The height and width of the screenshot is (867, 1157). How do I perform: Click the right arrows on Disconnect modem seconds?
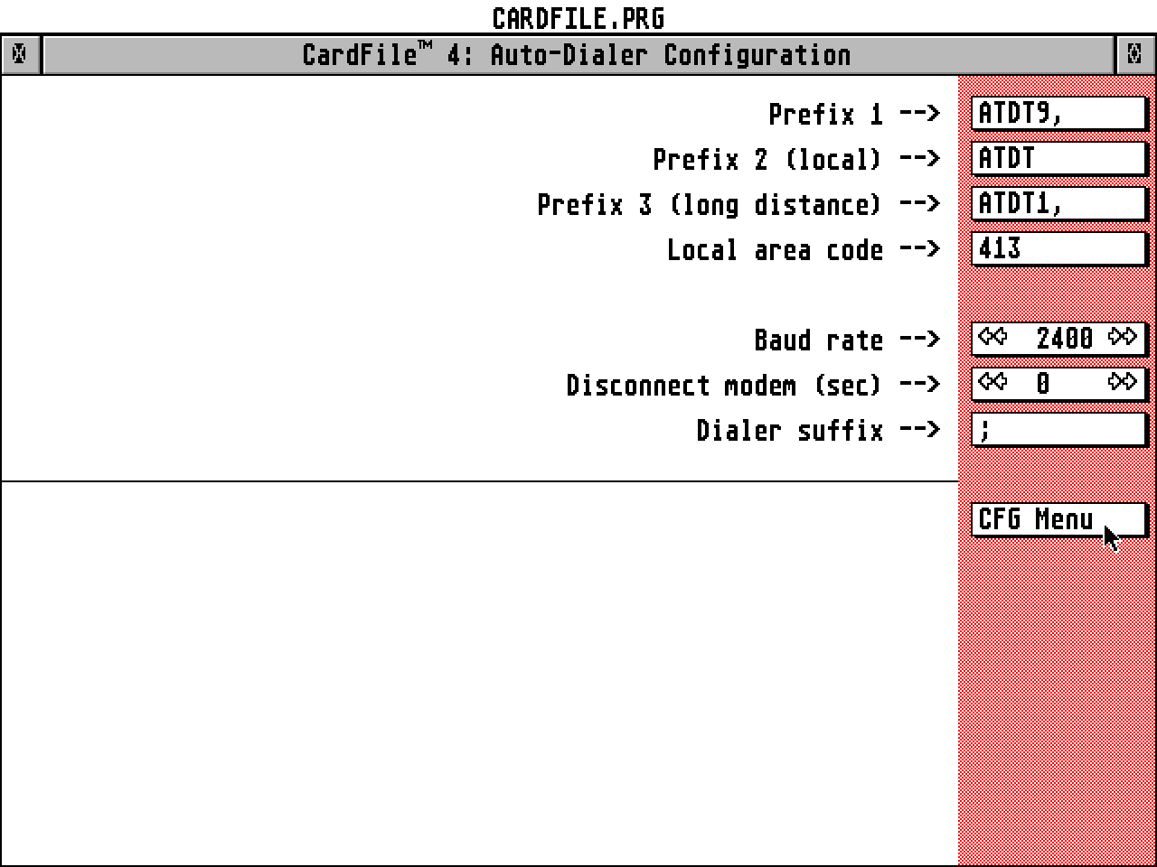1124,383
